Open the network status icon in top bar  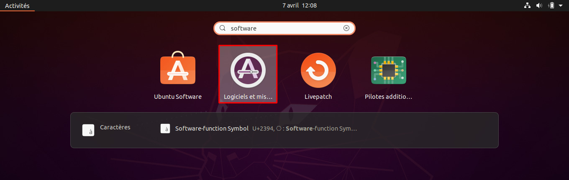click(x=527, y=5)
